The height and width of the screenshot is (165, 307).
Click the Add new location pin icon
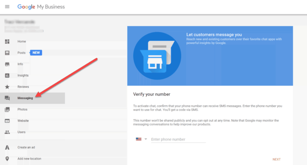[x=7, y=159]
